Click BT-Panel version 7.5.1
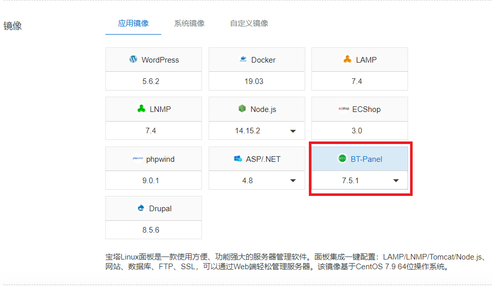Image resolution: width=492 pixels, height=286 pixels. tap(351, 181)
